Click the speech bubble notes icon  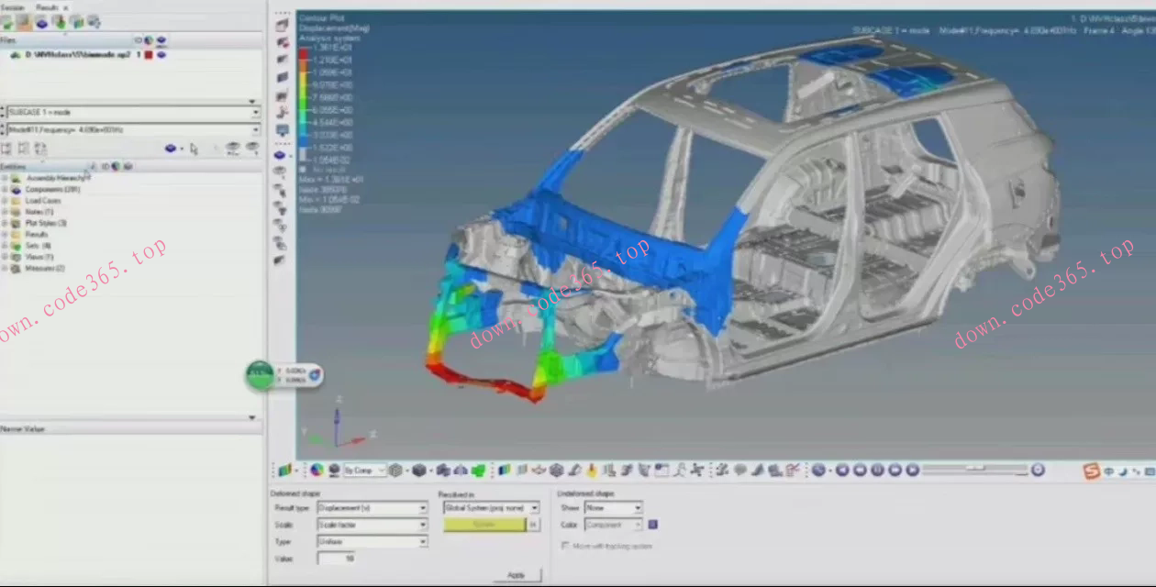tap(739, 471)
